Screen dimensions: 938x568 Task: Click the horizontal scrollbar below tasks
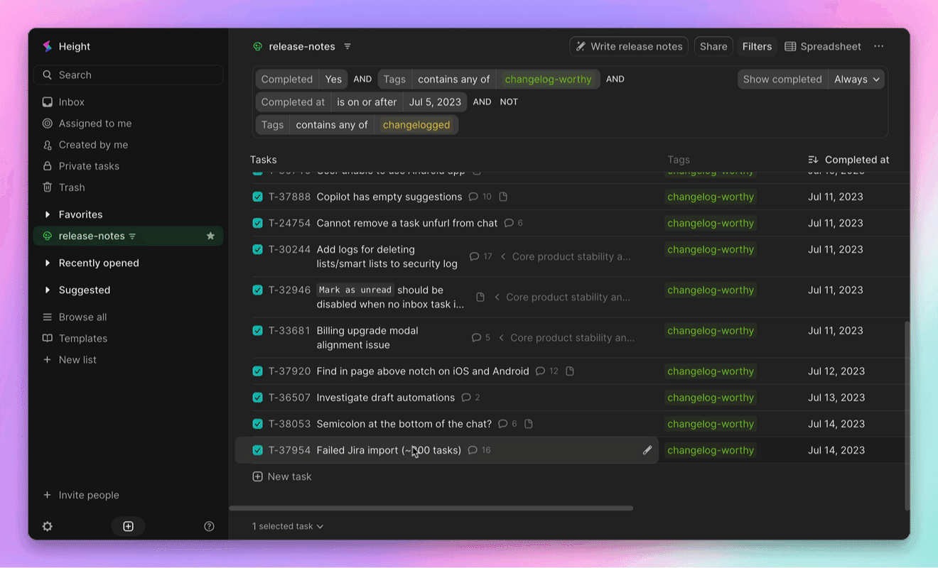[x=431, y=508]
